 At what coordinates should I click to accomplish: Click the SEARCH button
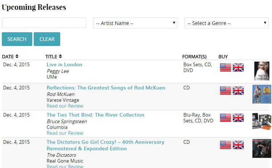tap(17, 39)
